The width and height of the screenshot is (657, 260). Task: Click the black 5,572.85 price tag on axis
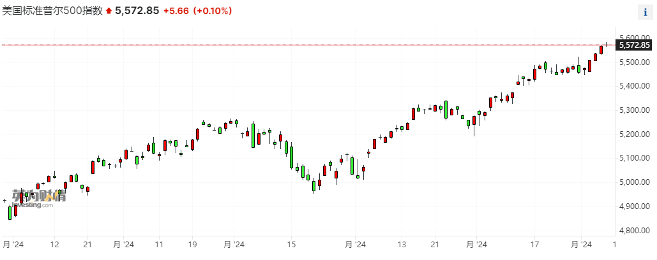(634, 45)
